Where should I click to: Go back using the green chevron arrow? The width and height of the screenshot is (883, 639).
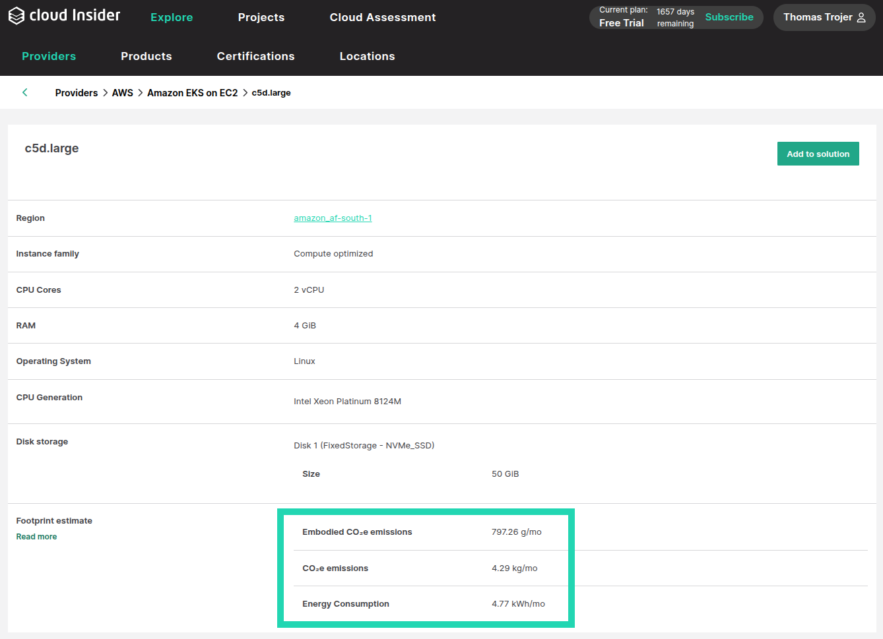click(25, 92)
